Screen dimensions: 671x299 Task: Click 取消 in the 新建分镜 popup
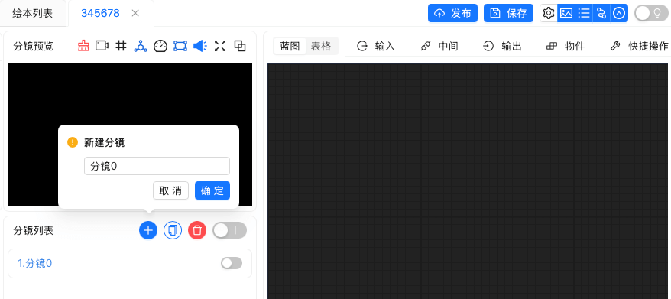pos(170,190)
